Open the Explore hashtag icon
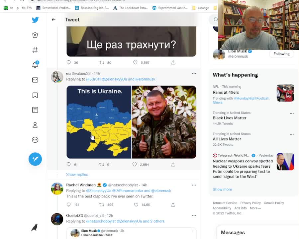This screenshot has height=239, width=299. pyautogui.click(x=35, y=50)
